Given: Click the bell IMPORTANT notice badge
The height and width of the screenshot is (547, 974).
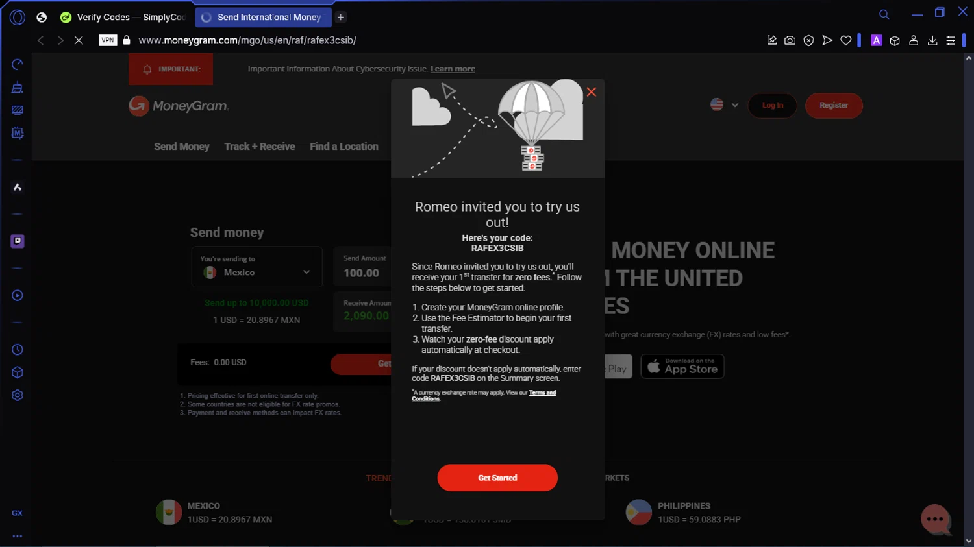Looking at the screenshot, I should 171,69.
